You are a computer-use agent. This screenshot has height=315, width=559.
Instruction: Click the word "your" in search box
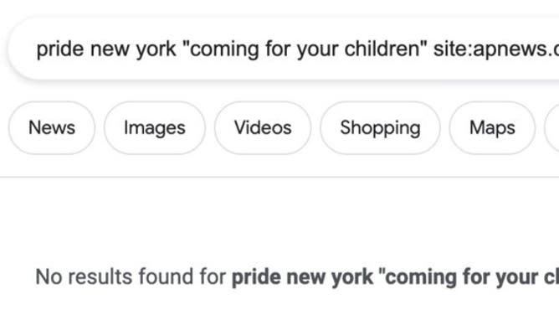coord(318,50)
